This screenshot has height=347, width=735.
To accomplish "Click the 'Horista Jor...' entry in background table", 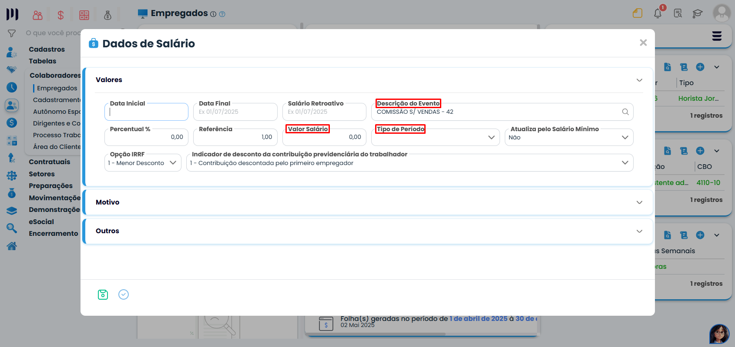I will pyautogui.click(x=698, y=99).
